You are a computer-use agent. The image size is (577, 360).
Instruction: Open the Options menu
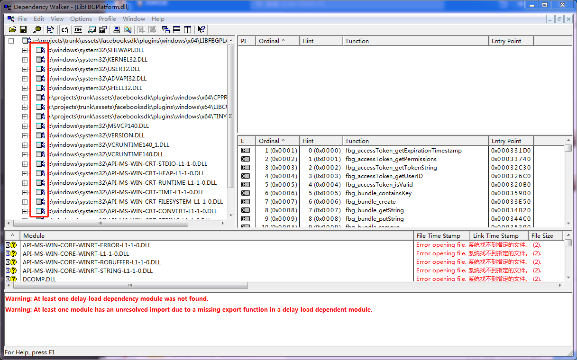(x=81, y=19)
